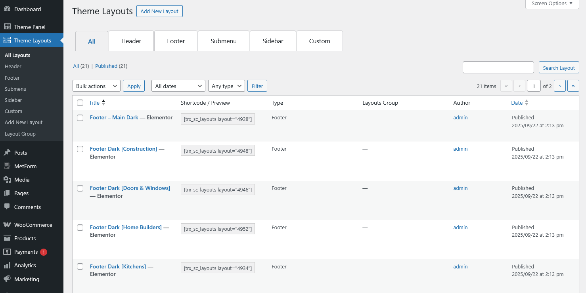Check the box for Footer – Main Dark
The image size is (586, 293).
tap(80, 118)
